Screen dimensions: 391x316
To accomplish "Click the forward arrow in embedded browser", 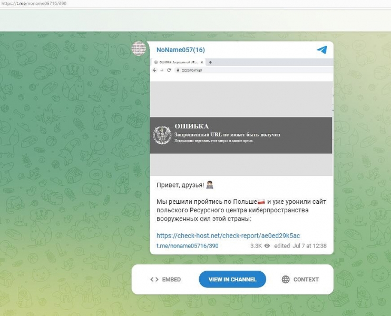I will click(162, 70).
